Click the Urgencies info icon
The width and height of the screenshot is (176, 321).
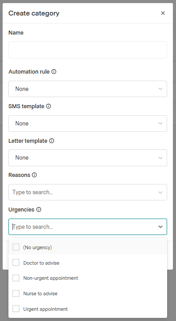(39, 210)
